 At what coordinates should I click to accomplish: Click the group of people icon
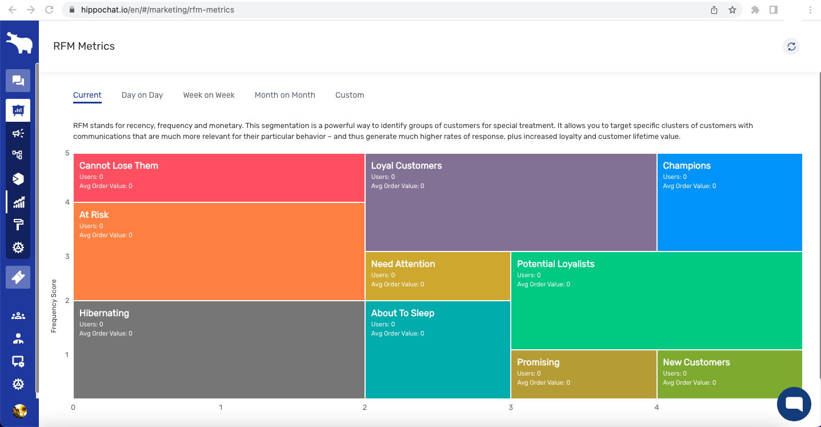coord(18,316)
